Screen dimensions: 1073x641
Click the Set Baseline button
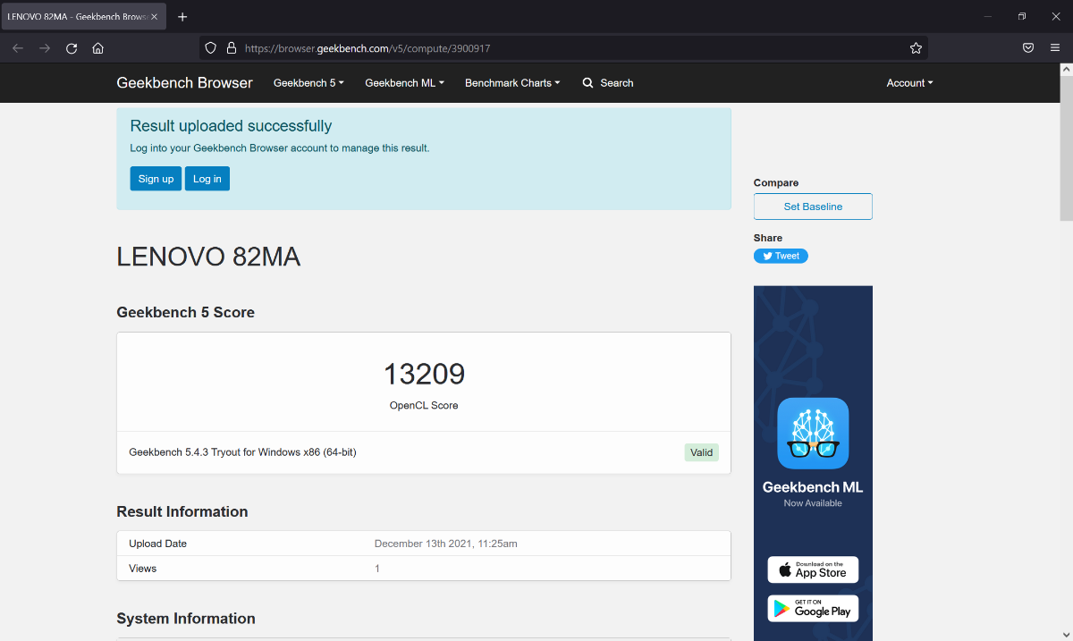click(813, 207)
